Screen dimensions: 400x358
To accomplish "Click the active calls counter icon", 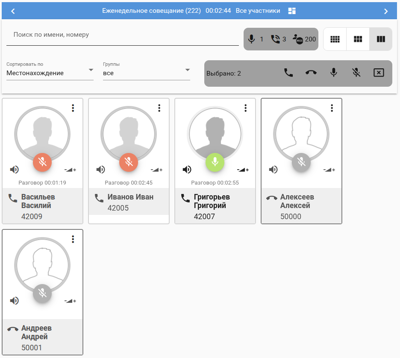I will coord(275,39).
